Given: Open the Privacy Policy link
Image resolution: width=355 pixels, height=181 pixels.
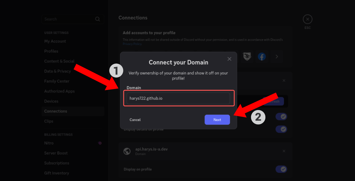Looking at the screenshot, I should pyautogui.click(x=132, y=44).
